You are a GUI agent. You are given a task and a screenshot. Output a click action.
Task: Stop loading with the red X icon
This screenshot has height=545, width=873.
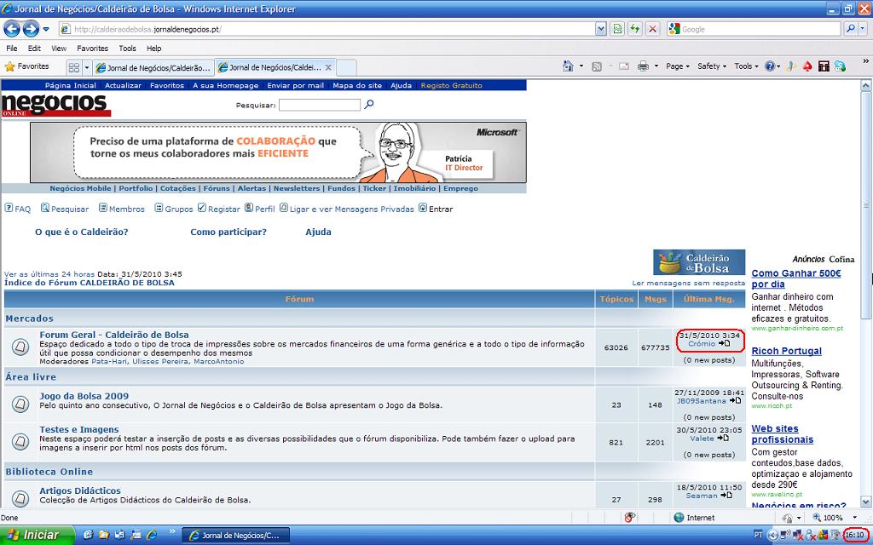tap(652, 29)
